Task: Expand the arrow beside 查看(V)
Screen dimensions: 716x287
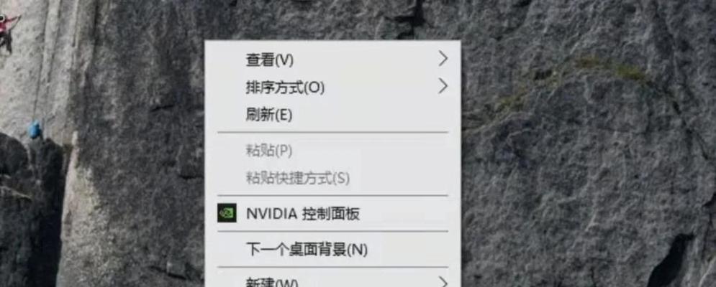Action: click(x=443, y=59)
